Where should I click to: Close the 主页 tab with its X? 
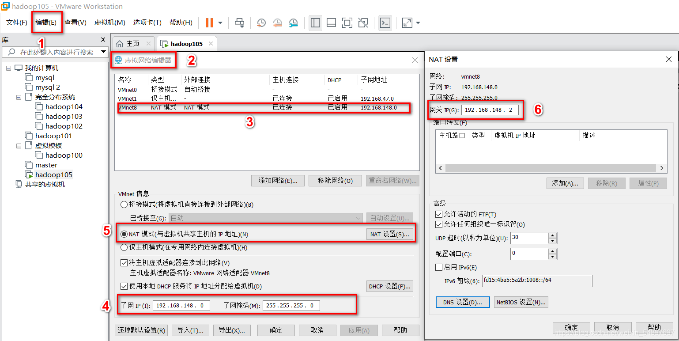(x=148, y=43)
